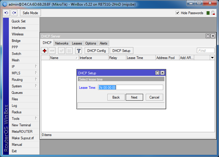Open the Filter funnel icon

pyautogui.click(x=79, y=51)
